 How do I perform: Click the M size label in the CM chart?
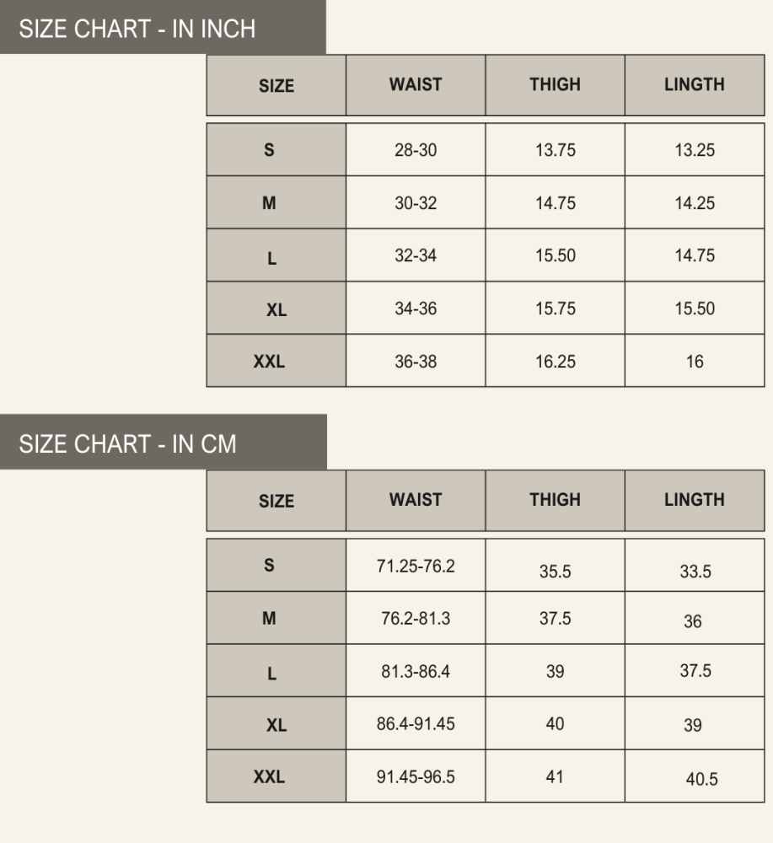(x=269, y=619)
